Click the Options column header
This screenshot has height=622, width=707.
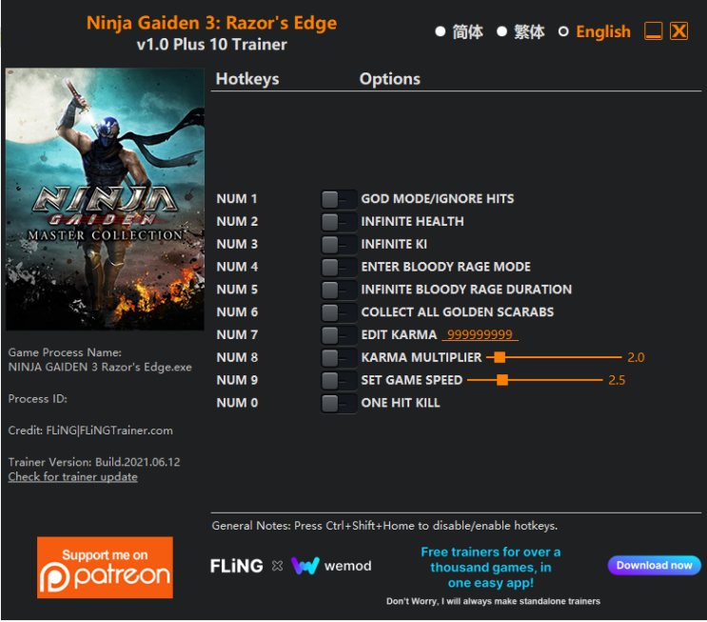389,79
